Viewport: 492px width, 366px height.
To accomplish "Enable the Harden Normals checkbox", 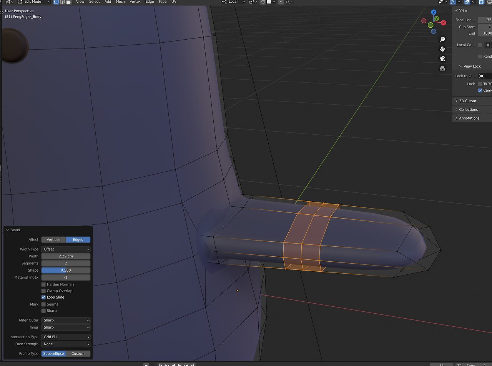I will click(43, 284).
